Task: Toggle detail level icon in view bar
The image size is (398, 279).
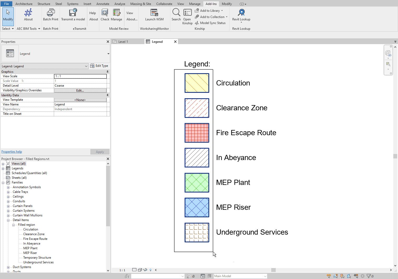Action: [x=134, y=270]
